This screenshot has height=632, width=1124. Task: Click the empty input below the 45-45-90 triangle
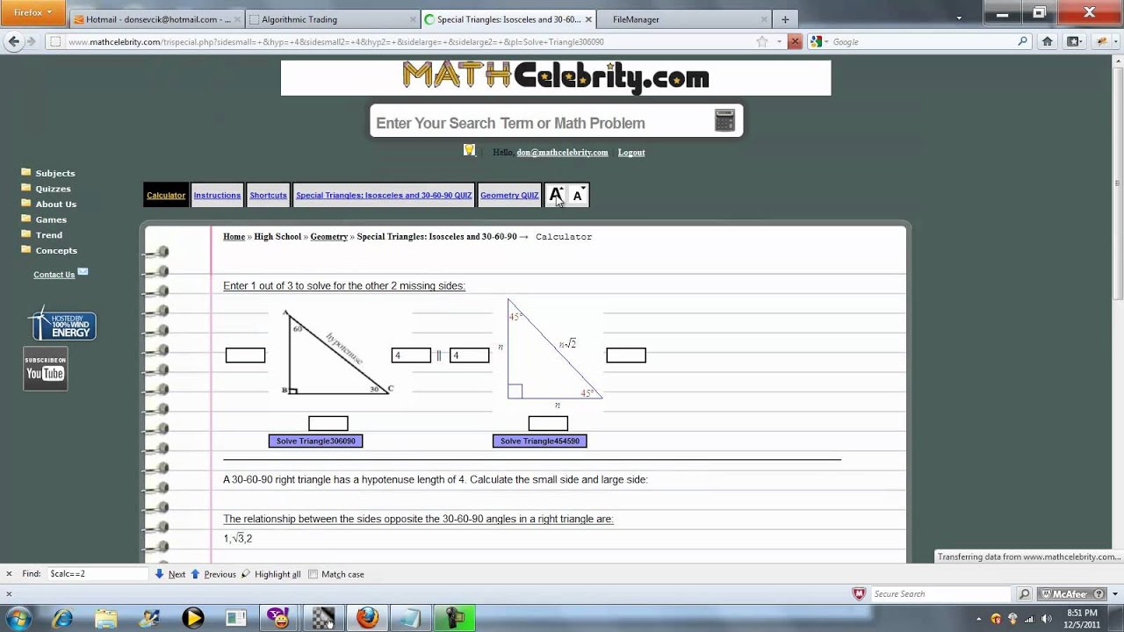click(548, 424)
